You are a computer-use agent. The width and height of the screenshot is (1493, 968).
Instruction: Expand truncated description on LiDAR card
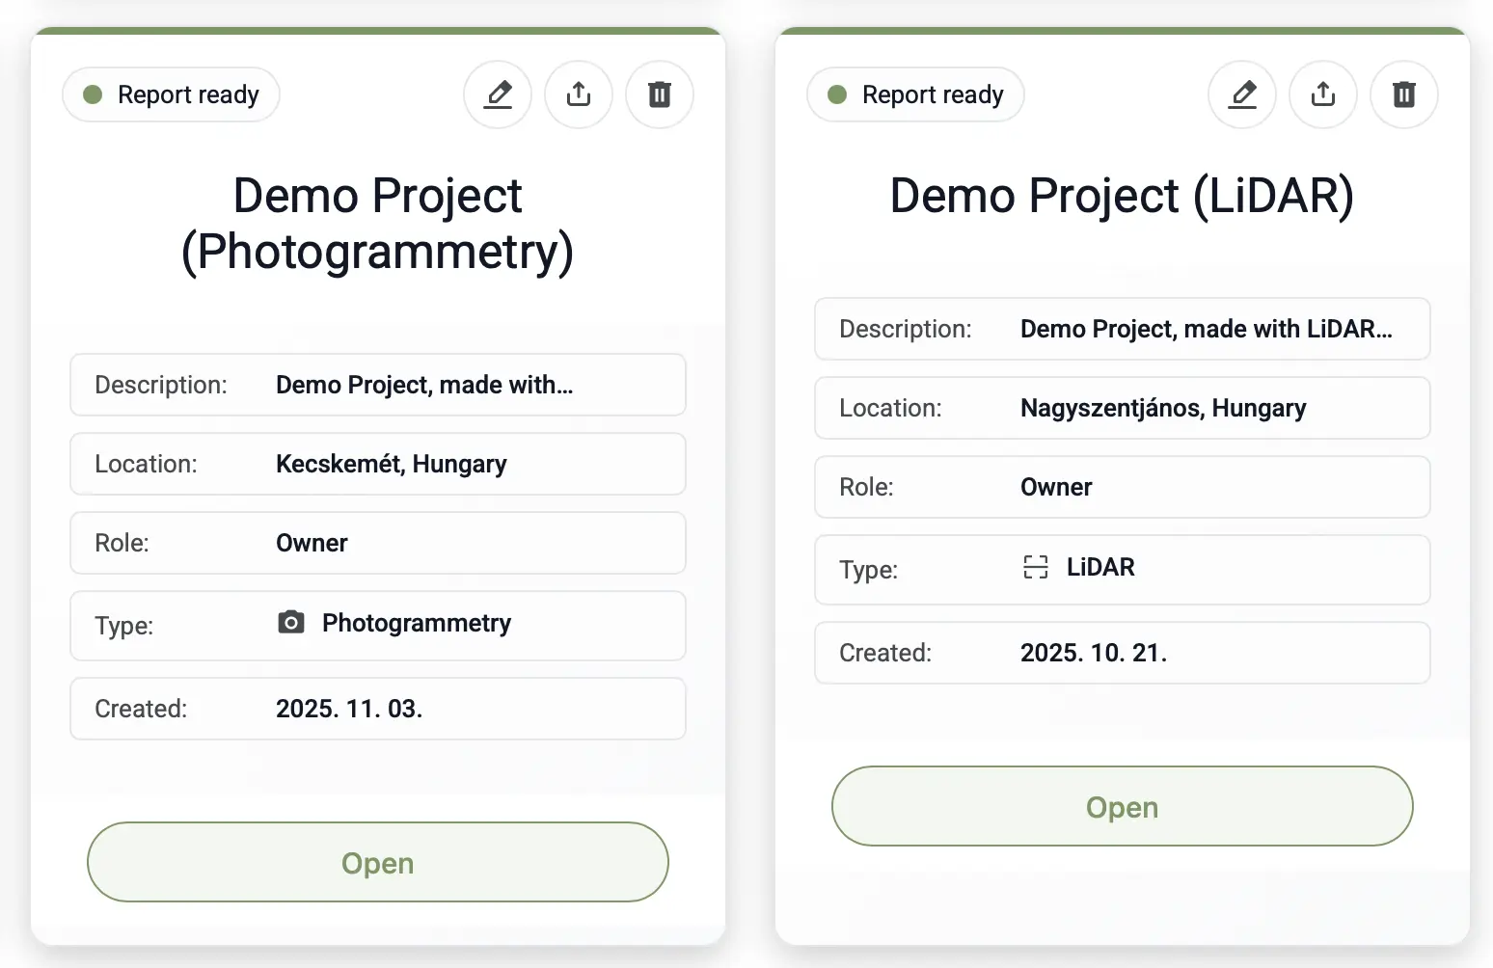(1206, 329)
